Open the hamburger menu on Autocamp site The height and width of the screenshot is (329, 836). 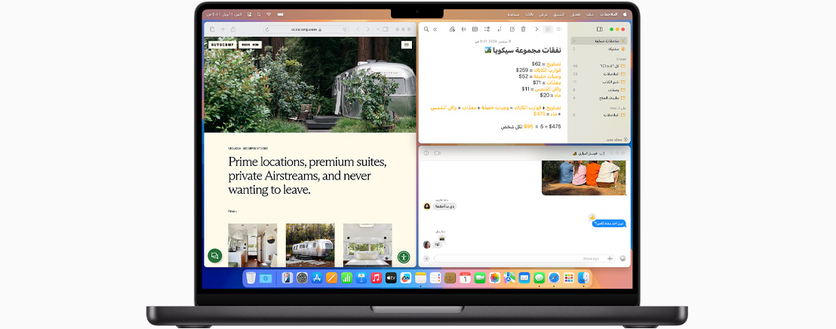click(x=407, y=45)
